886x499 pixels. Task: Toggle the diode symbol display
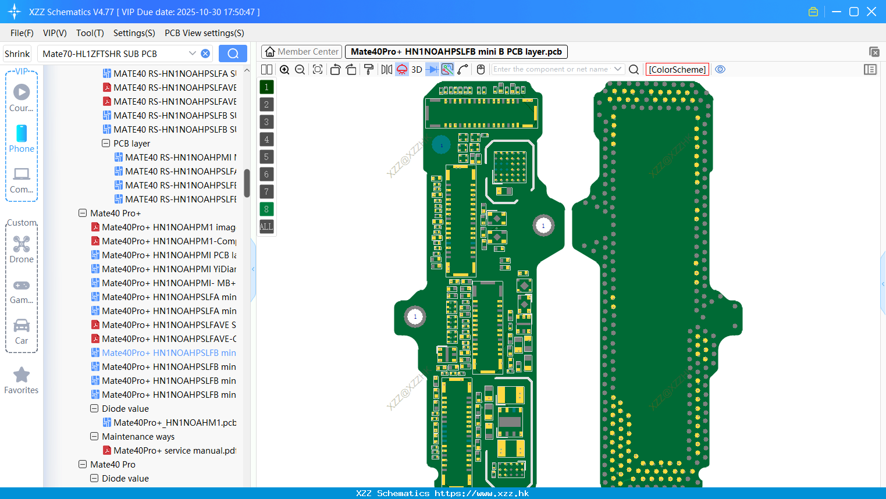[432, 69]
